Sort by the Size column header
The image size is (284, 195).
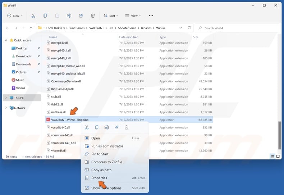(196, 37)
